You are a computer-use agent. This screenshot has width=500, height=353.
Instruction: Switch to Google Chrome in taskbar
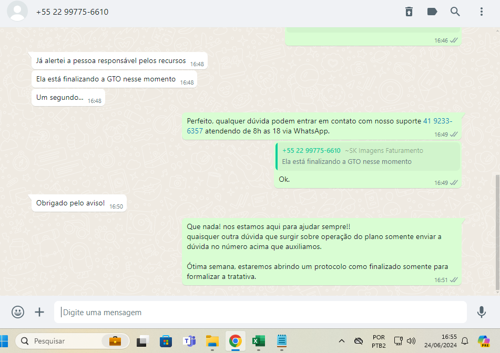[x=236, y=341]
